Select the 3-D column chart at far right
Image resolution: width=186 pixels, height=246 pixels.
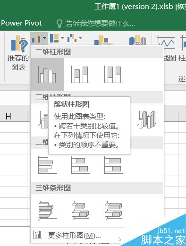coord(147,119)
